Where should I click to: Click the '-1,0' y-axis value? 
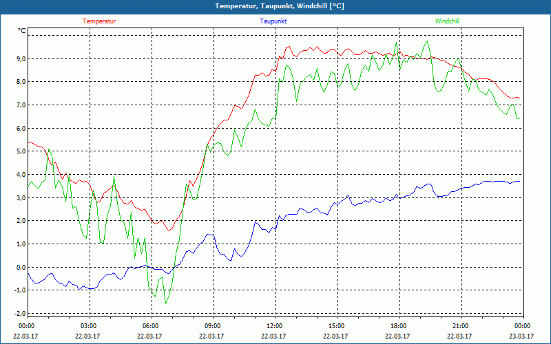tap(21, 290)
